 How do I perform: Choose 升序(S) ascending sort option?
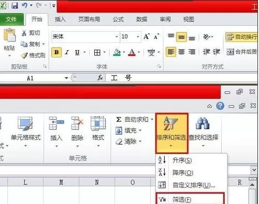191,161
